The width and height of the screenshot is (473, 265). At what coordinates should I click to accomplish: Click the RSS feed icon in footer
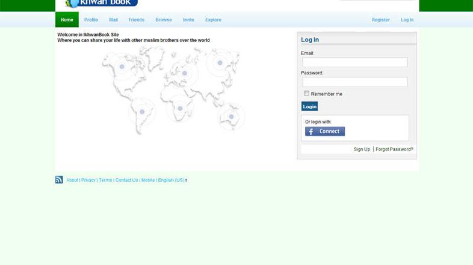59,180
